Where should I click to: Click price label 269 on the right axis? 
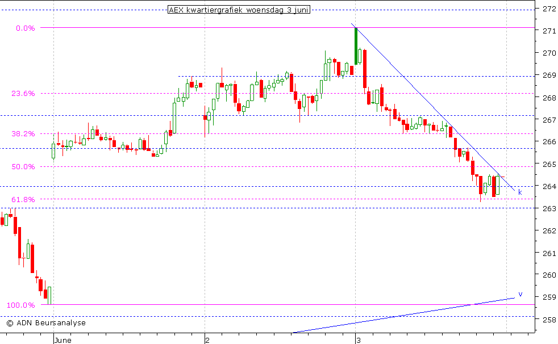click(549, 75)
